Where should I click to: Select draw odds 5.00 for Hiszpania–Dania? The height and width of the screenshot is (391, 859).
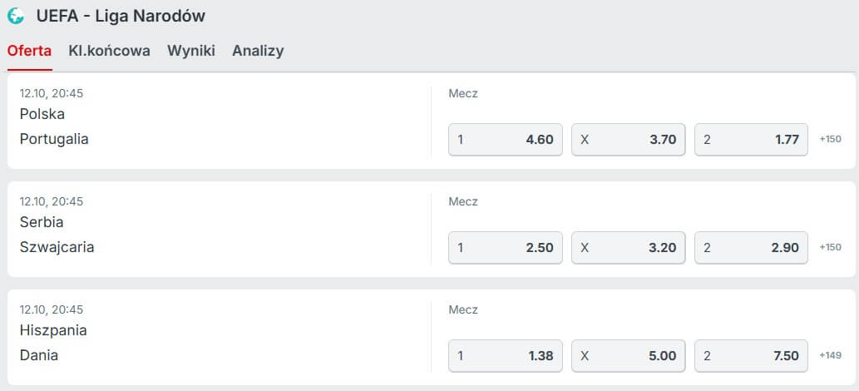(x=629, y=356)
